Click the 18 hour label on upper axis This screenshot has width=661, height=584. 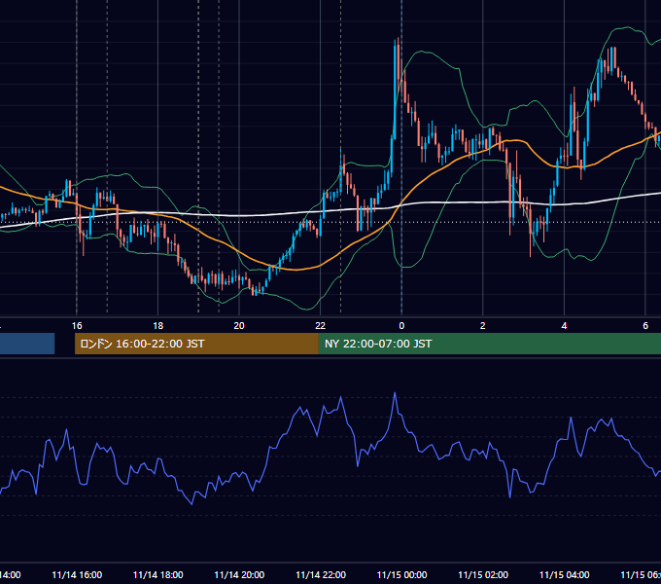point(157,325)
